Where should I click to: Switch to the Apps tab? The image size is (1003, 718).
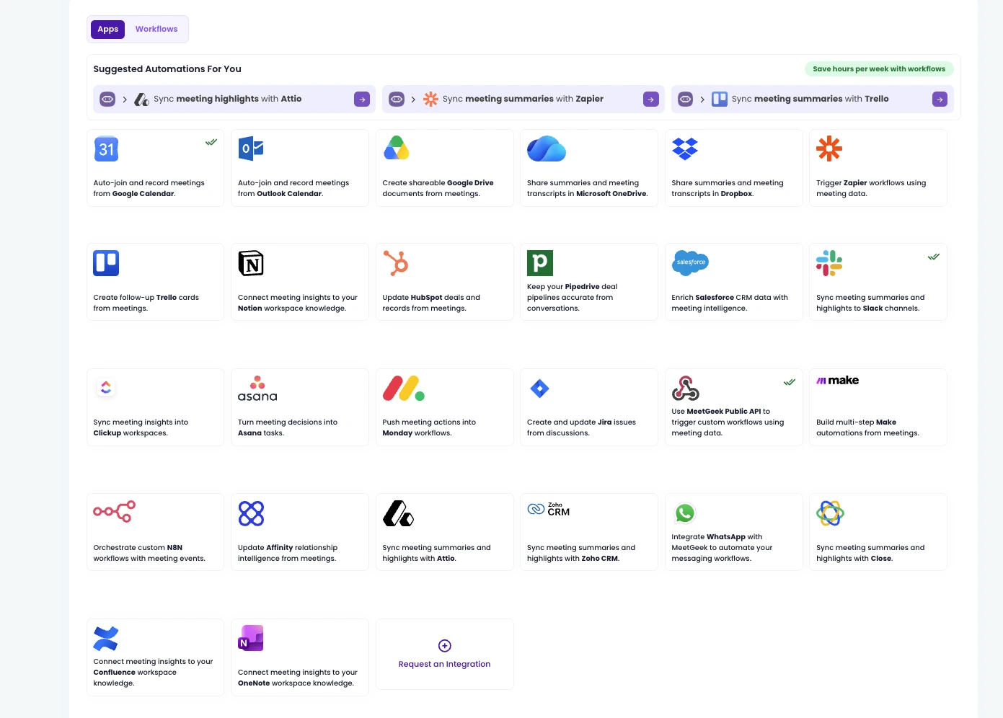107,29
